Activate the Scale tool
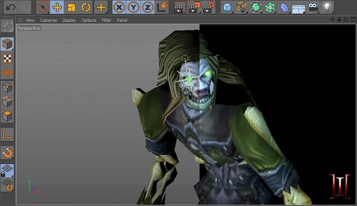The height and width of the screenshot is (206, 357). 71,7
